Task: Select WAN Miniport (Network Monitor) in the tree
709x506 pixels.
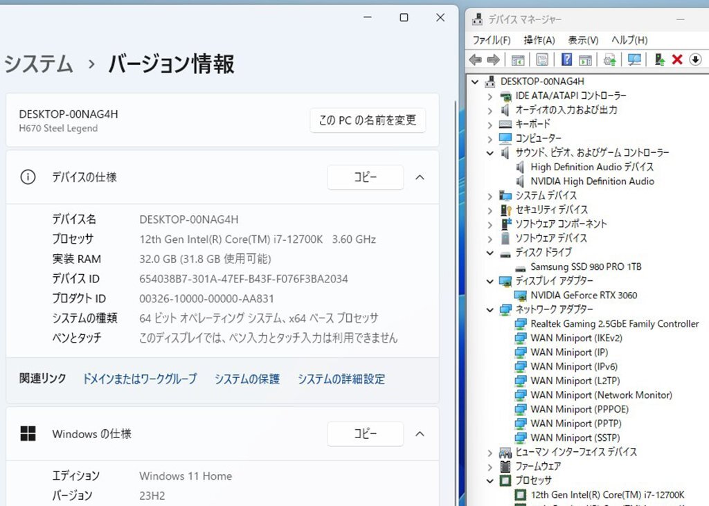Action: [x=602, y=395]
